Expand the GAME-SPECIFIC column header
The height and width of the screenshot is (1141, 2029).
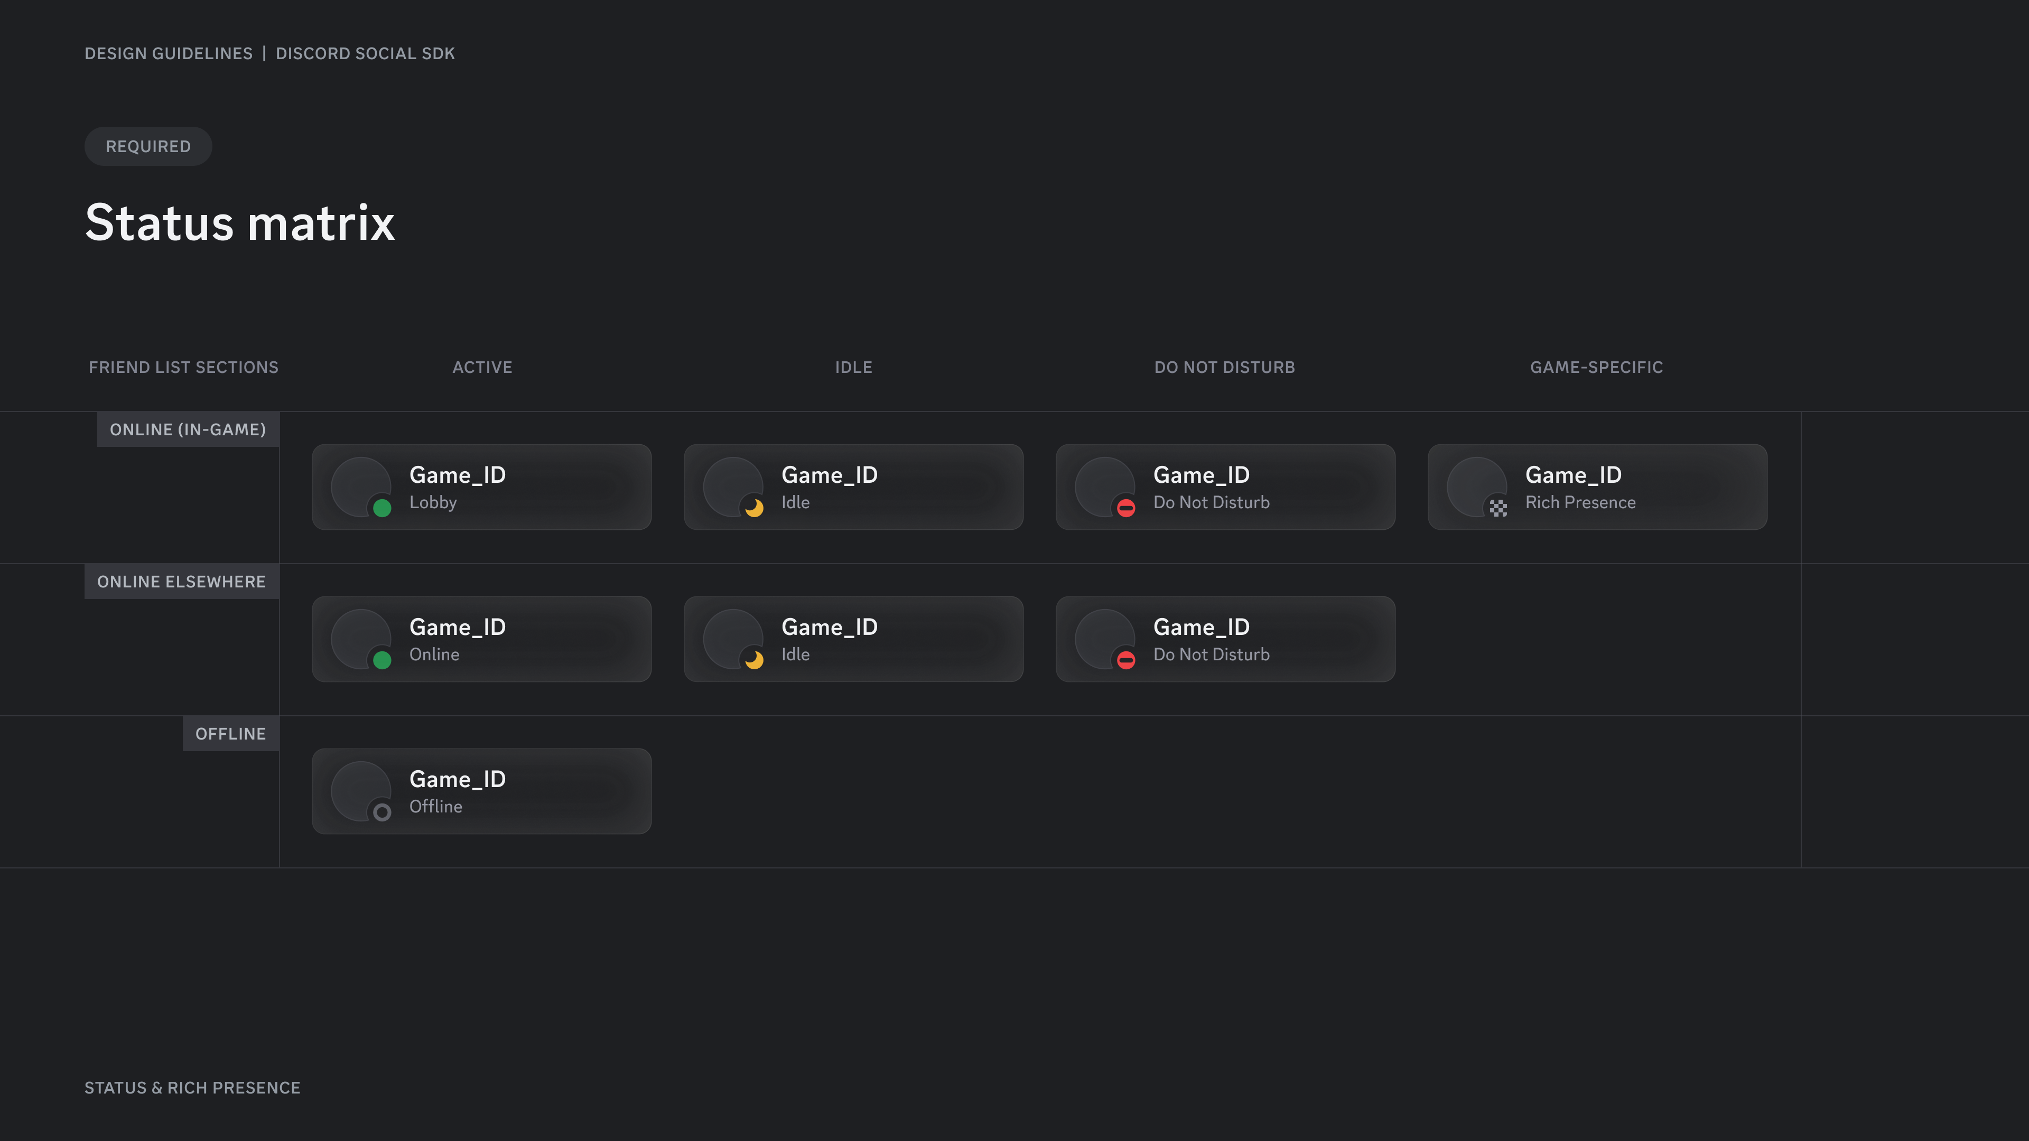[x=1597, y=367]
